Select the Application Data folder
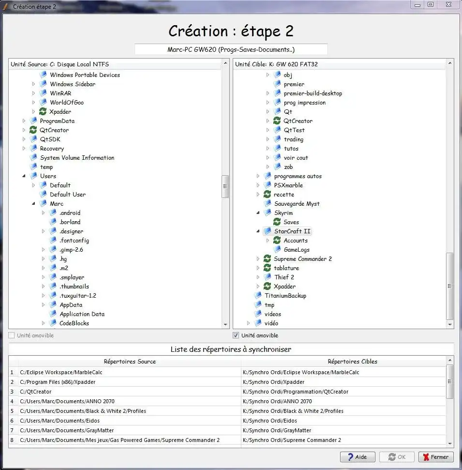Viewport: 462px width, 470px height. [82, 314]
